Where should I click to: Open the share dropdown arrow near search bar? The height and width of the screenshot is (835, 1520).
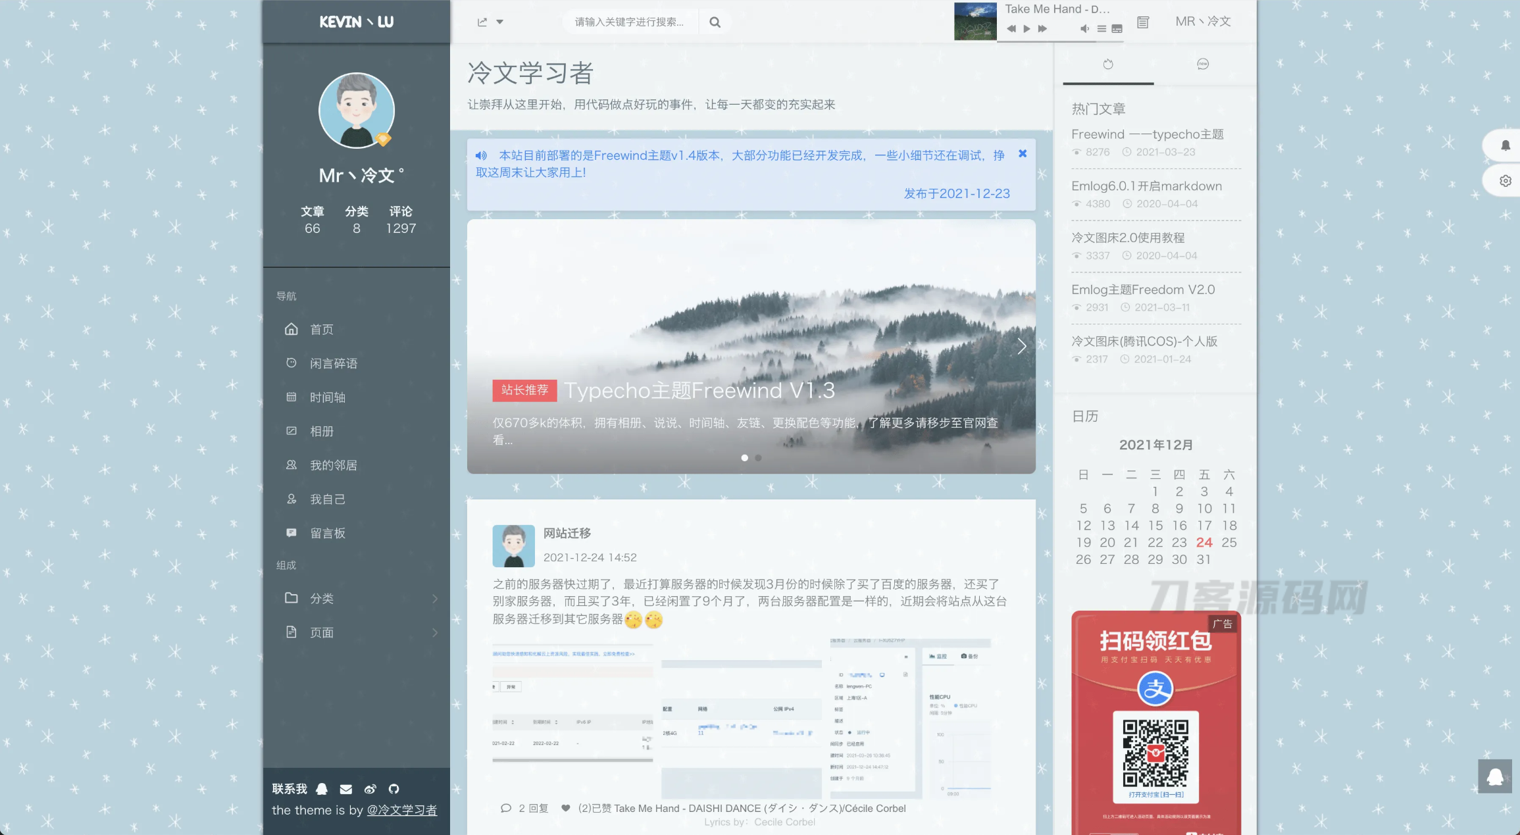tap(501, 22)
